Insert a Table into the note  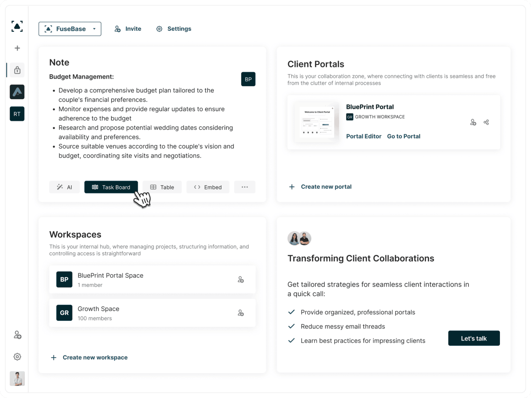coord(162,187)
